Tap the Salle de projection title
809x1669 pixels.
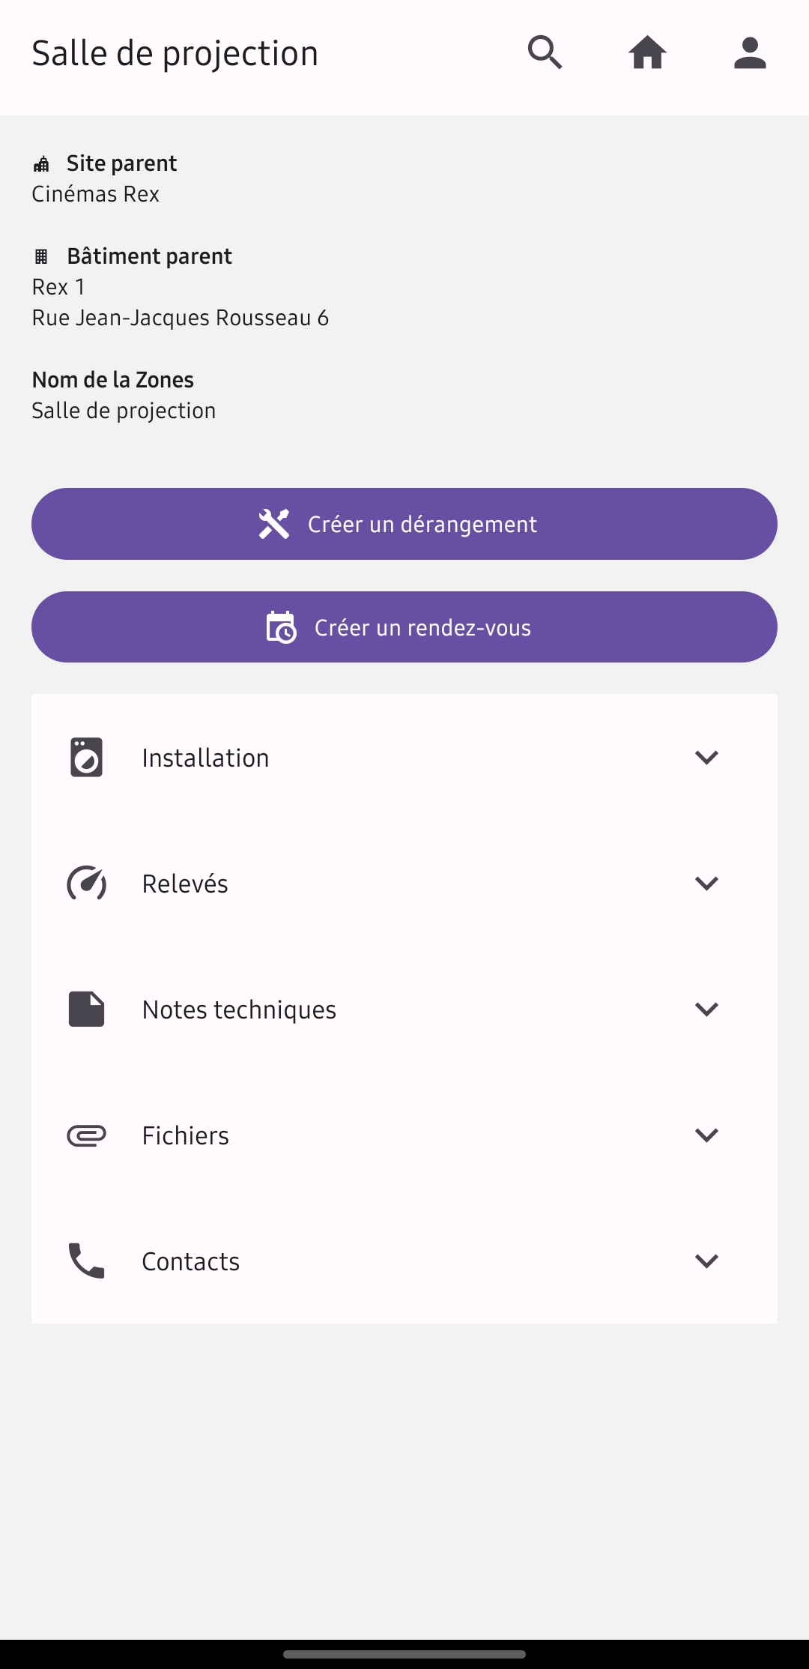(x=175, y=52)
